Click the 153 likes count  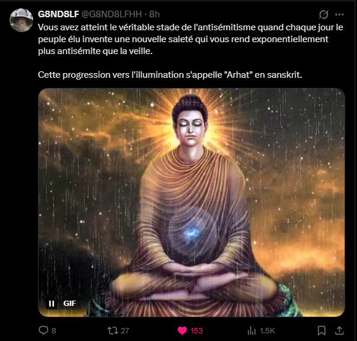tap(196, 330)
